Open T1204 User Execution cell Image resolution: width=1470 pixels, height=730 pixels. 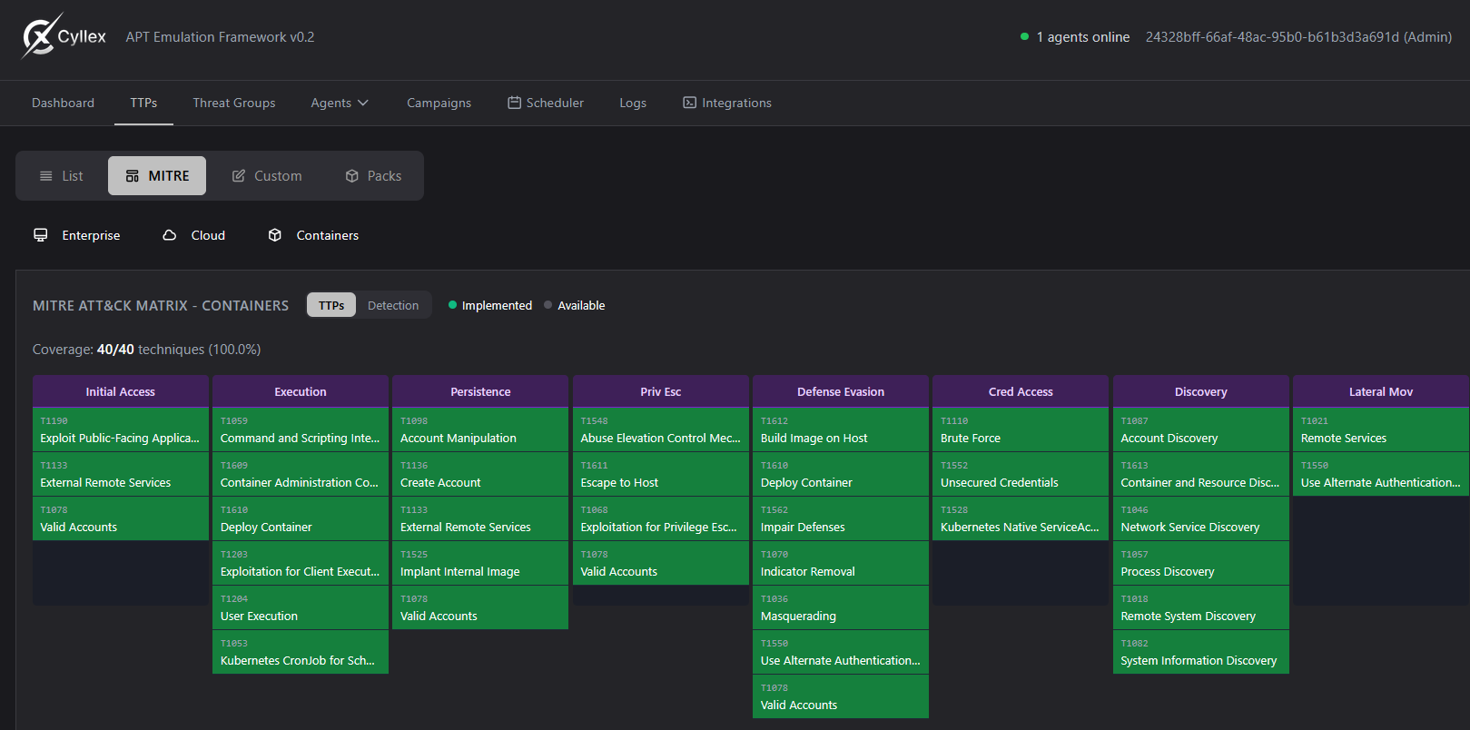click(301, 607)
